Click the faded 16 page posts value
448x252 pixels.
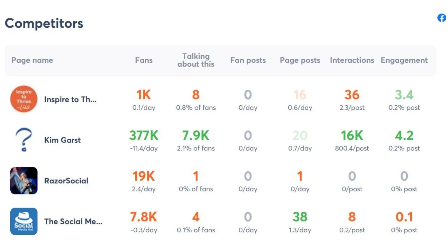300,95
